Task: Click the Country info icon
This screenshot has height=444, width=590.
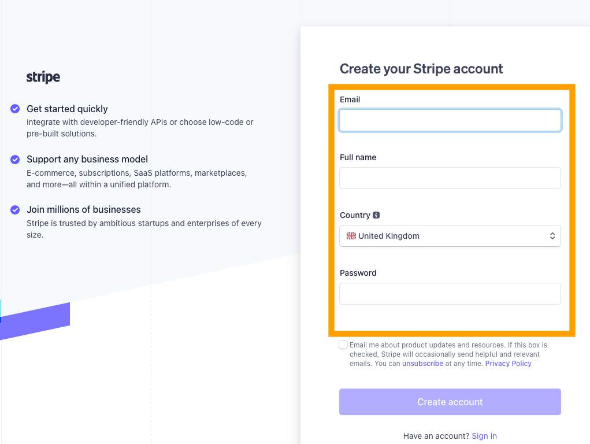Action: [x=376, y=215]
